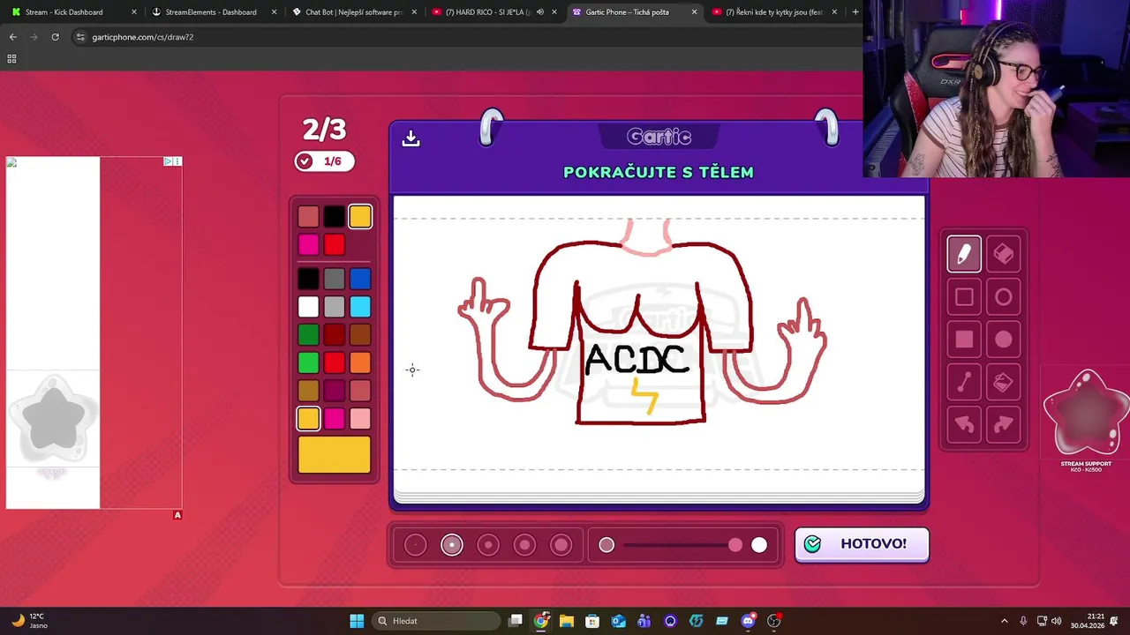Open File Explorer from the taskbar

(567, 621)
